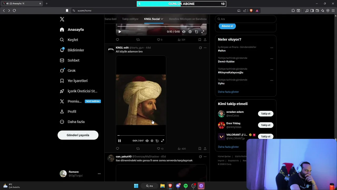Open more options on KNGL edit post
This screenshot has width=337, height=190.
click(x=205, y=48)
